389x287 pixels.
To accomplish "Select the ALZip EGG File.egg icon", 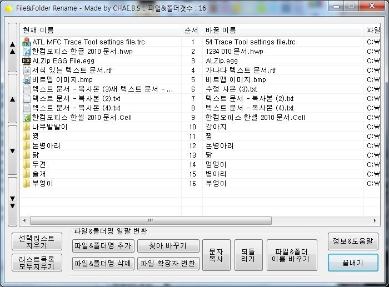I will (27, 61).
